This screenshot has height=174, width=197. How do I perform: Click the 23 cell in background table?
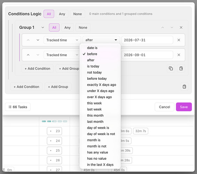[54, 131]
